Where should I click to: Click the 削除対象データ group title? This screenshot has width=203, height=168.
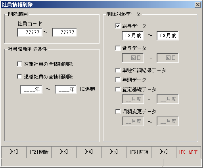(123, 14)
